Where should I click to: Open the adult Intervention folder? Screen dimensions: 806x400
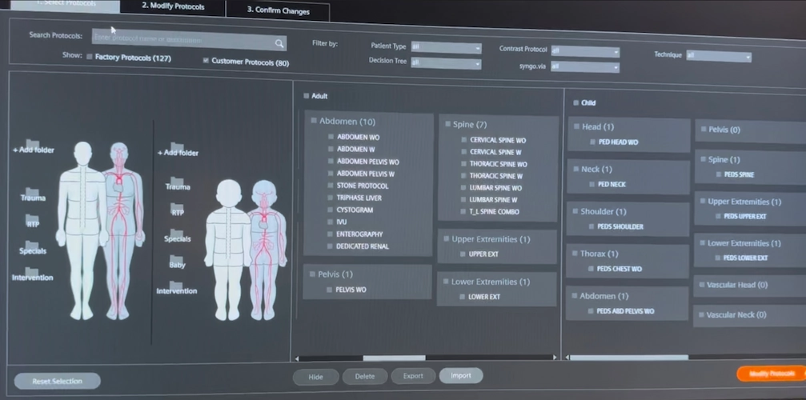click(32, 274)
